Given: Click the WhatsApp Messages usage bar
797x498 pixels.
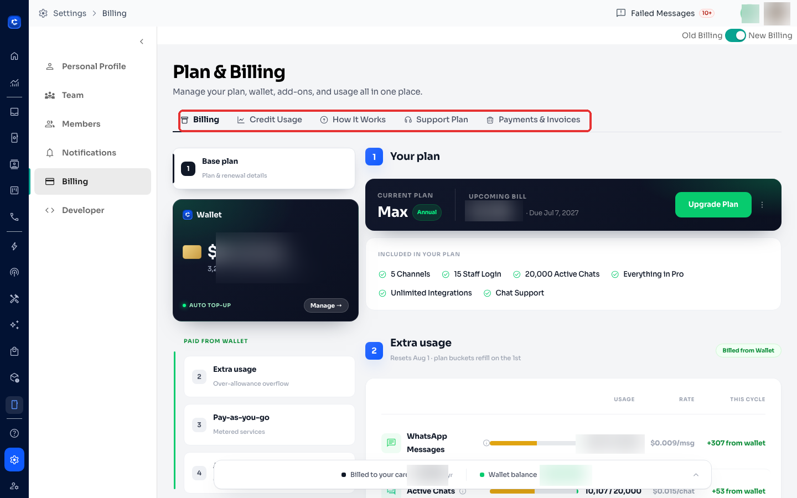Looking at the screenshot, I should [x=532, y=443].
